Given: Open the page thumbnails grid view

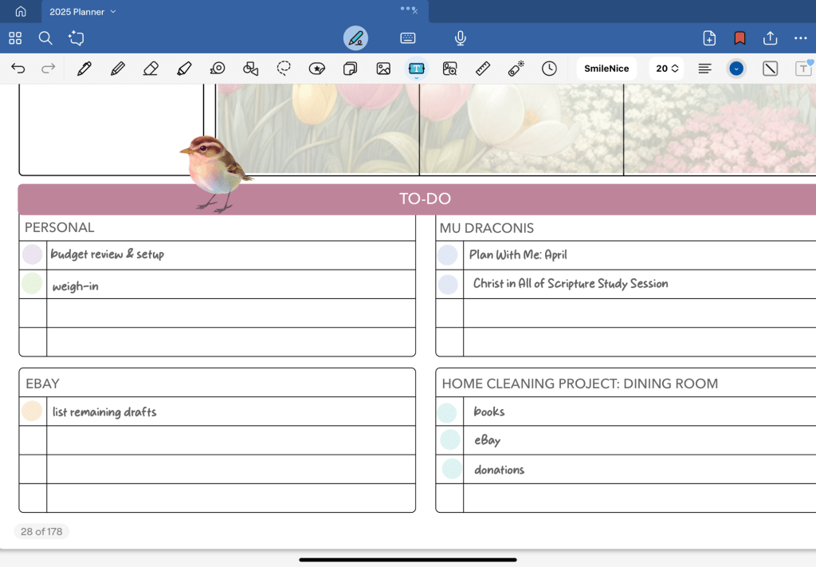Looking at the screenshot, I should [x=15, y=38].
